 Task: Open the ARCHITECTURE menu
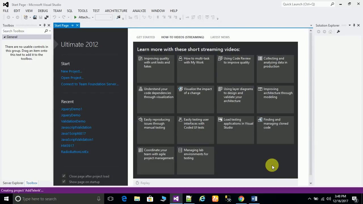[x=116, y=11]
